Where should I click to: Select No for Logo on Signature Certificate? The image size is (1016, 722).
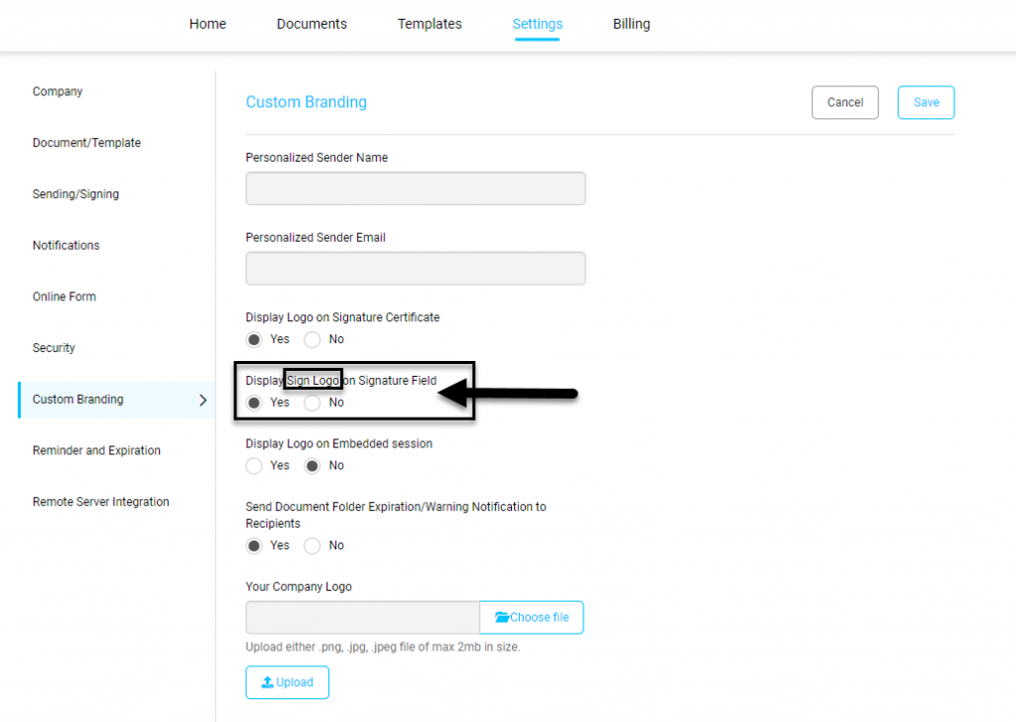(x=313, y=339)
